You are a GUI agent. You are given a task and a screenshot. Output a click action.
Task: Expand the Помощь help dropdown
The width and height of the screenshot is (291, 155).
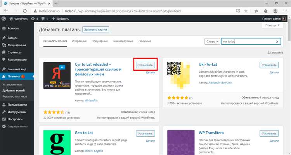point(272,25)
